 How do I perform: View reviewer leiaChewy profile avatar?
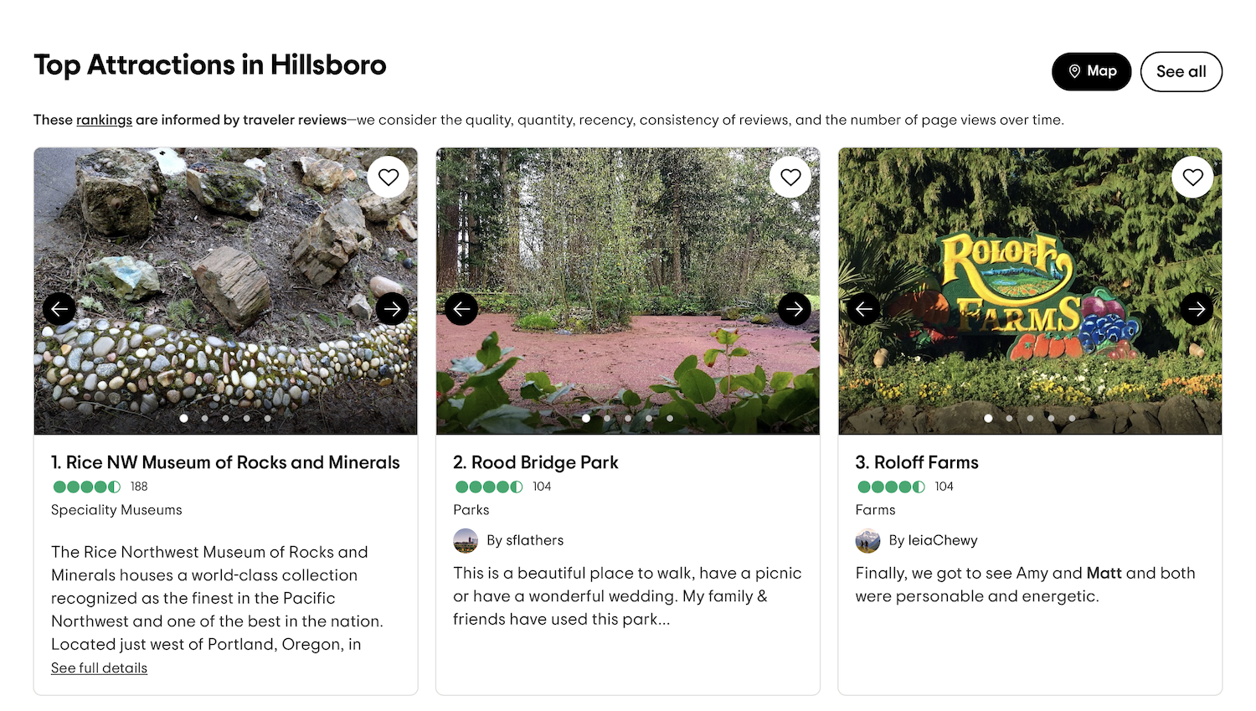pyautogui.click(x=867, y=541)
